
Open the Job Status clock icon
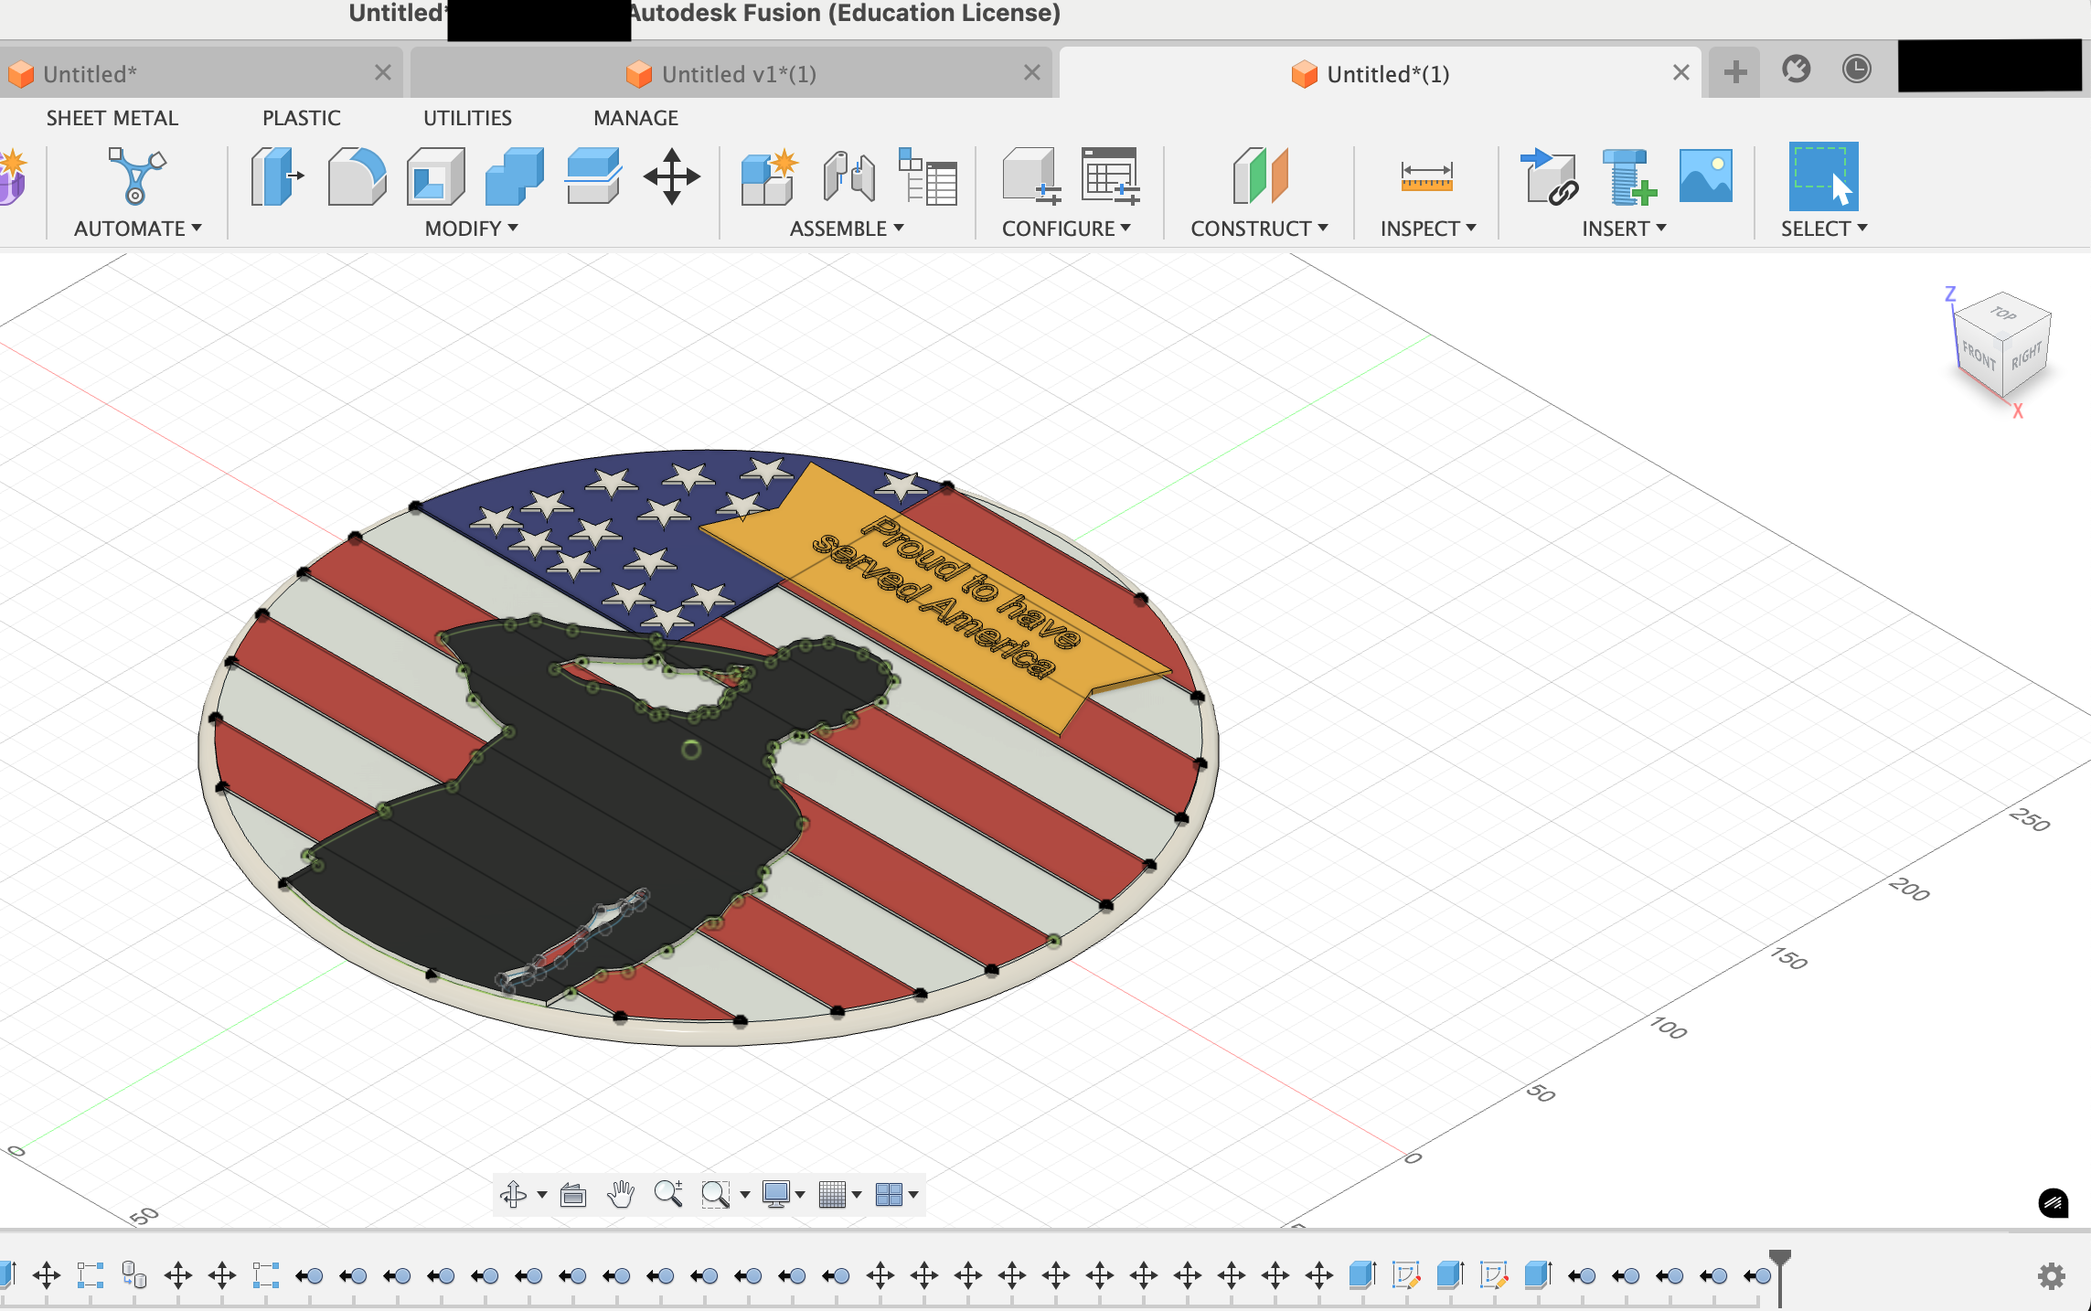[1857, 69]
